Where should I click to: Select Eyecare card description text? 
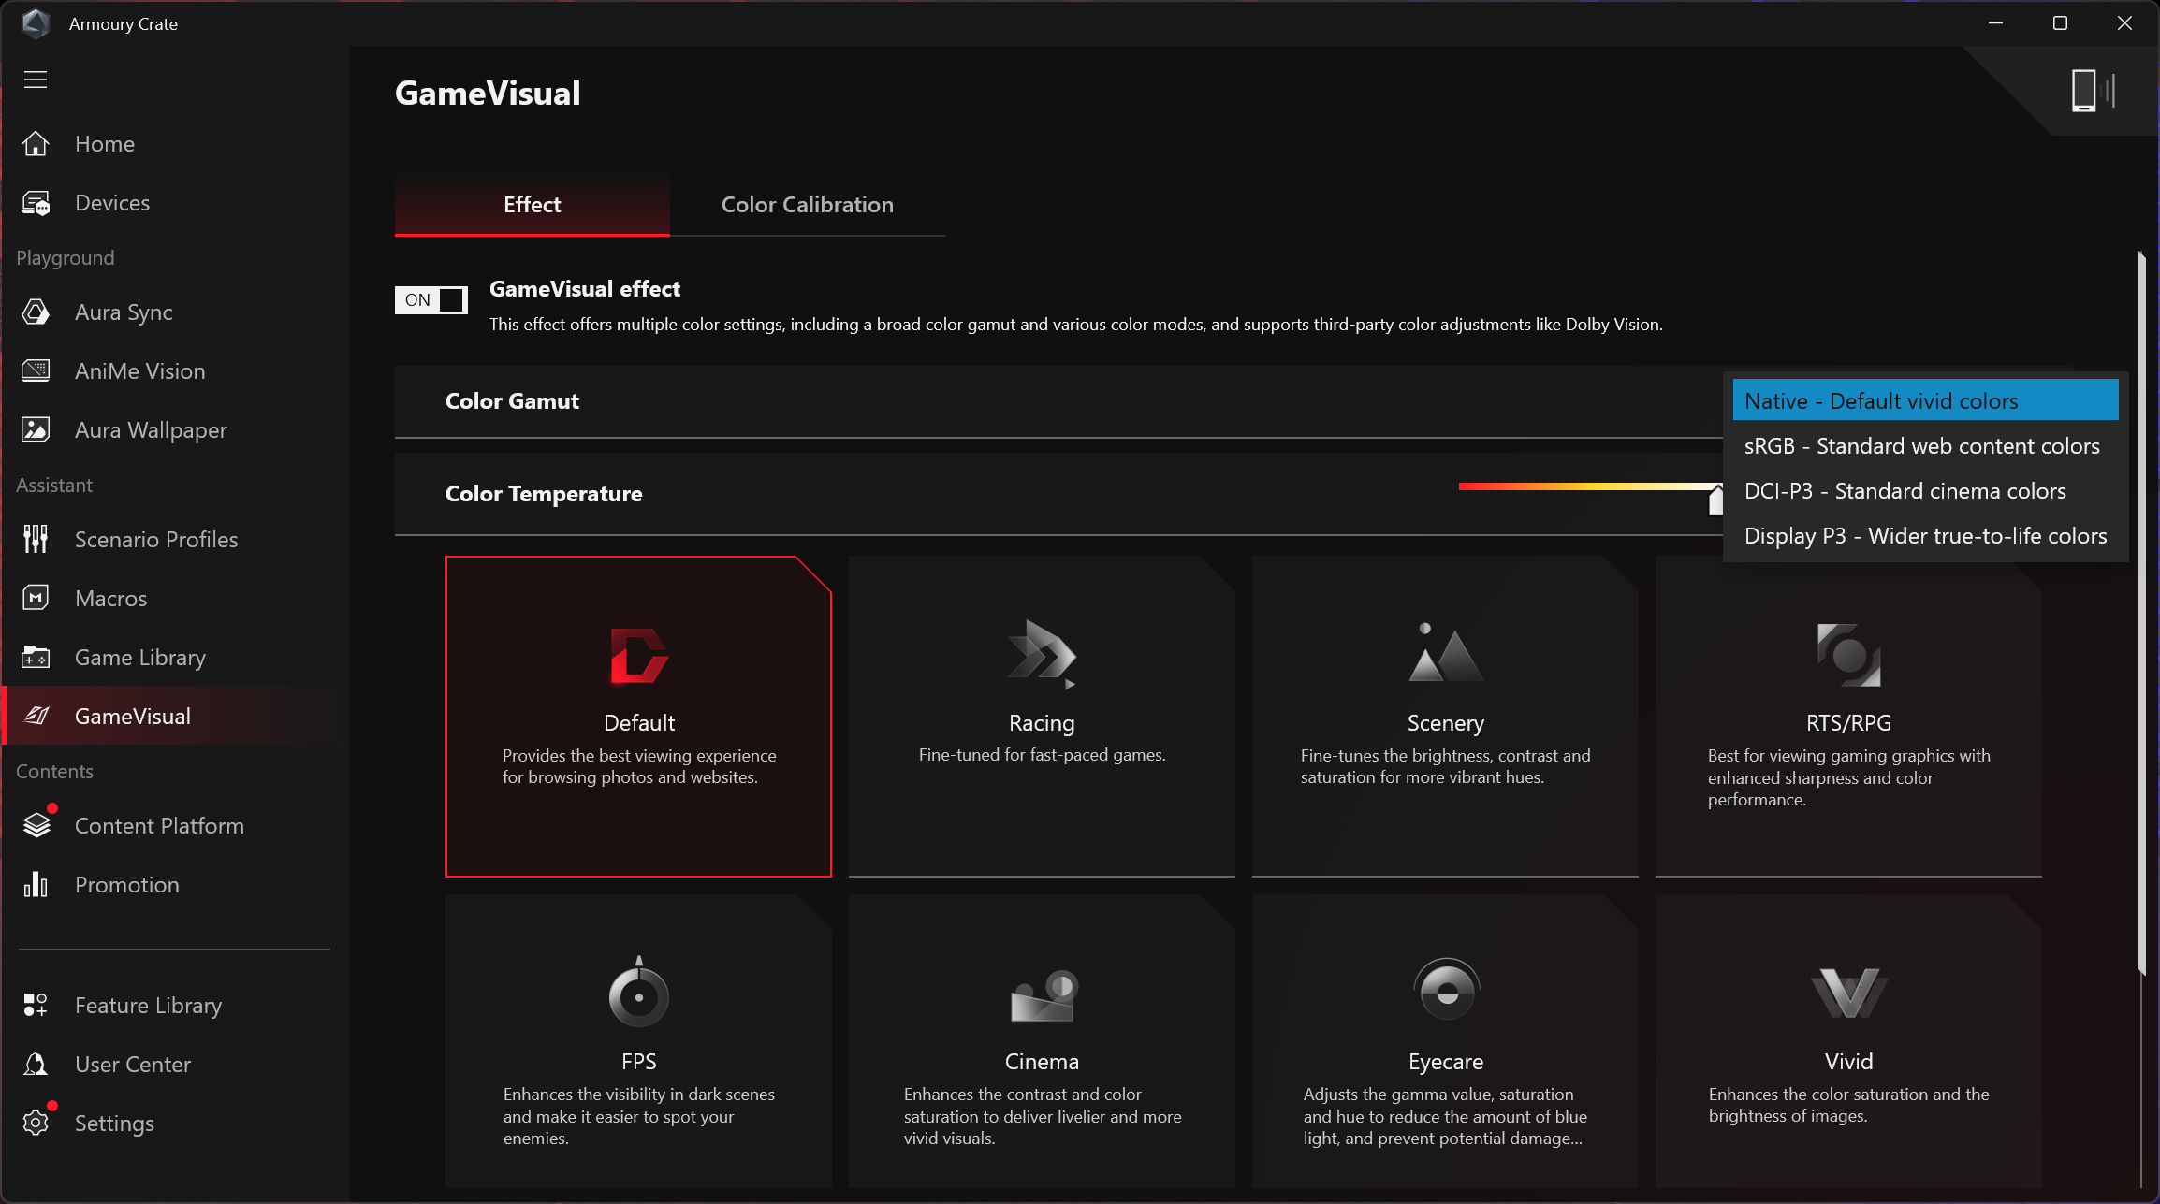[1445, 1116]
